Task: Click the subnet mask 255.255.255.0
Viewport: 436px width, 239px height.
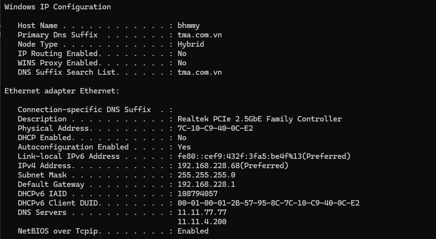Action: 206,175
